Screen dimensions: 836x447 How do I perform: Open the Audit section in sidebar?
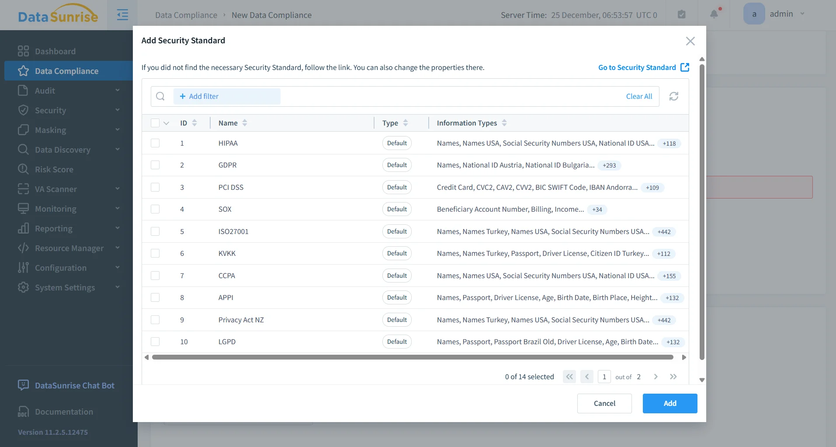tap(44, 91)
